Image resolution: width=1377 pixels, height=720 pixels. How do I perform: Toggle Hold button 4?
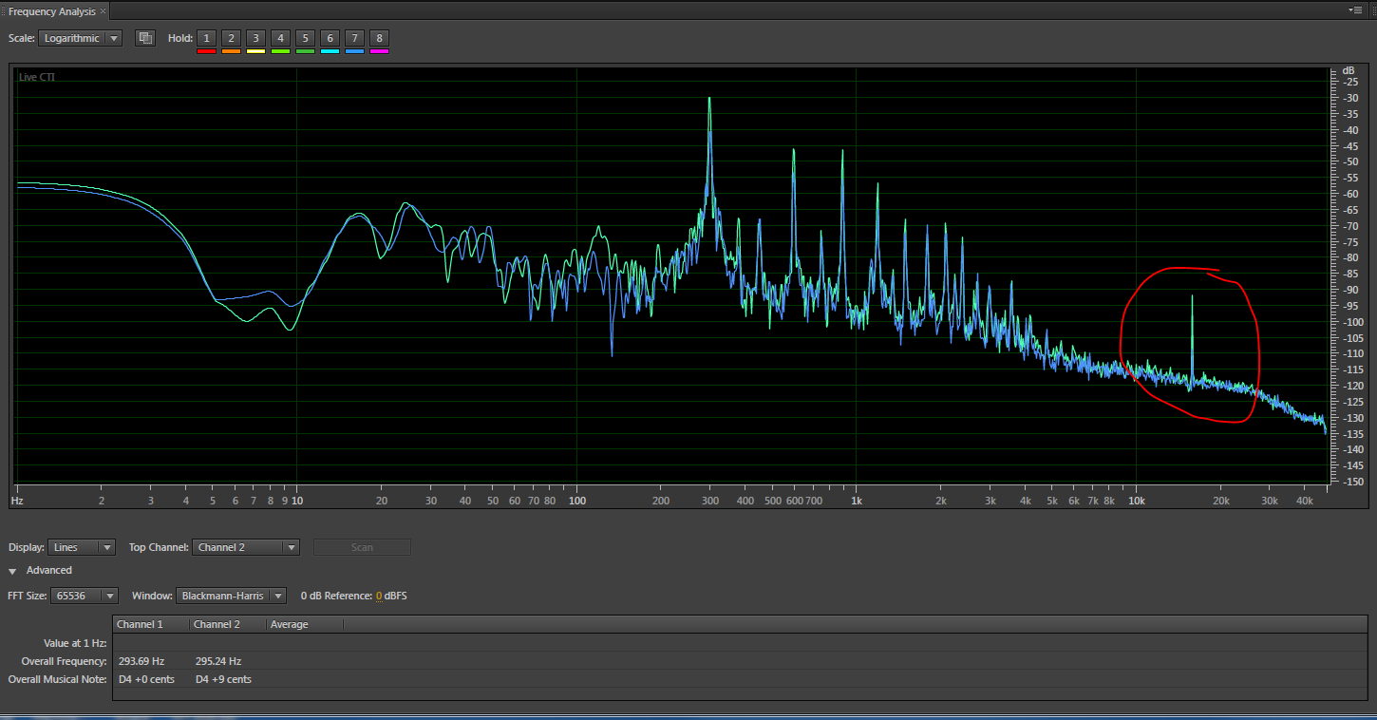click(x=280, y=38)
